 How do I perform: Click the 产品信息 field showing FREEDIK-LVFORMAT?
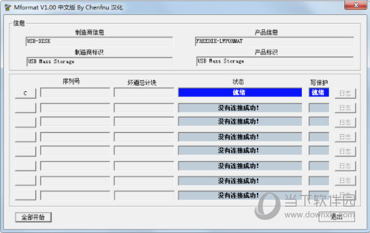click(x=274, y=41)
